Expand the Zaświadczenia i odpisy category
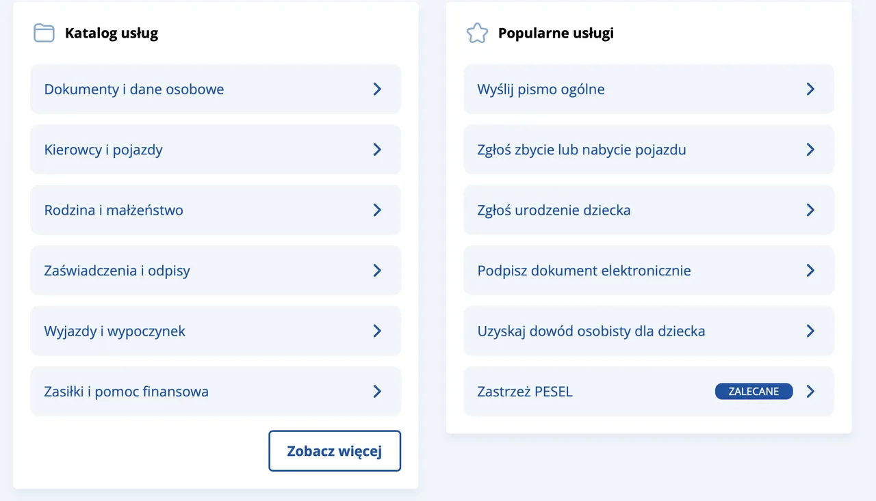This screenshot has height=501, width=876. coord(215,270)
